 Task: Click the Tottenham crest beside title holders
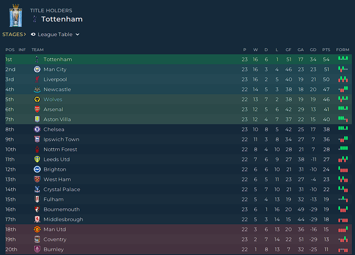coord(35,19)
